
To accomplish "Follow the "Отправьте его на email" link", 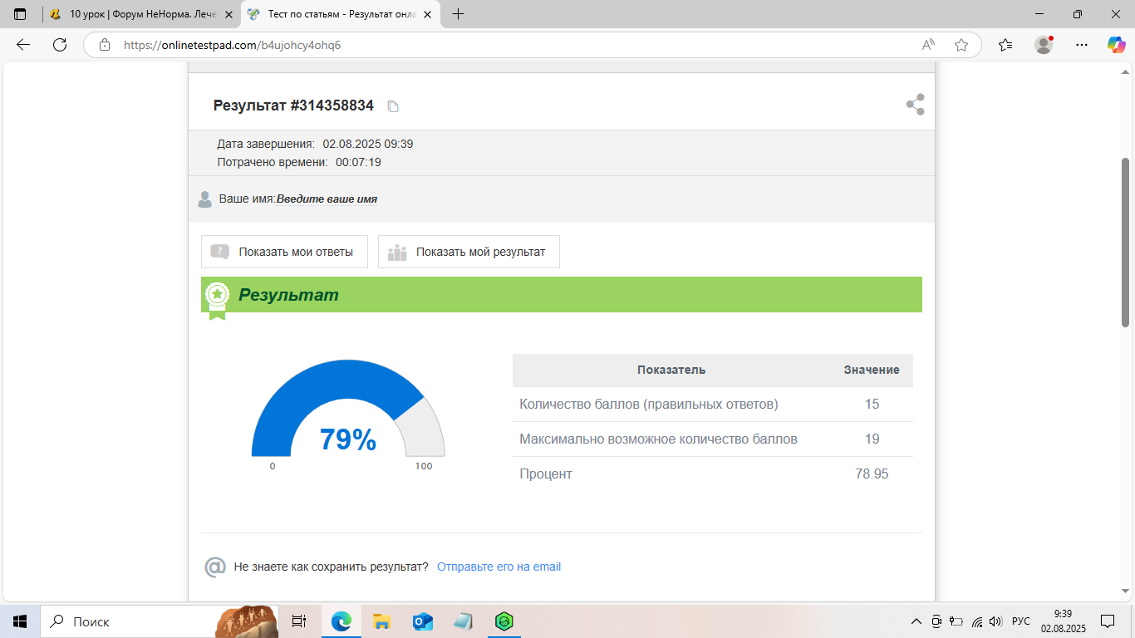I will coord(499,567).
